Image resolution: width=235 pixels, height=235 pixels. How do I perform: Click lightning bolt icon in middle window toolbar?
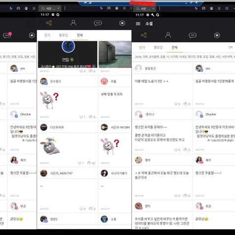(101, 8)
